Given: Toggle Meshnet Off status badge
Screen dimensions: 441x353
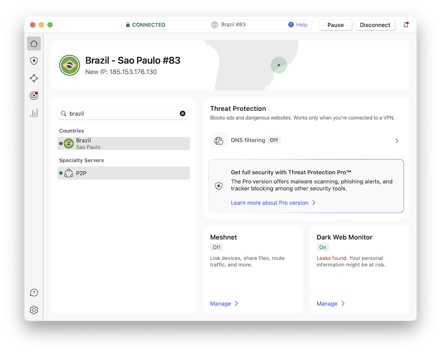Looking at the screenshot, I should click(x=216, y=247).
